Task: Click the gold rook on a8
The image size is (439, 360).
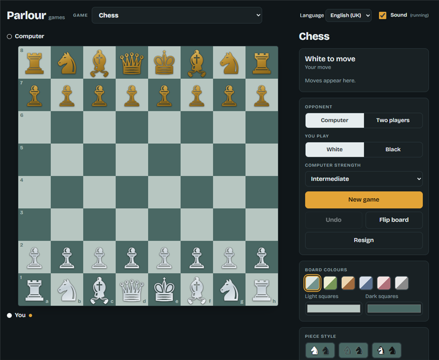Action: (35, 63)
